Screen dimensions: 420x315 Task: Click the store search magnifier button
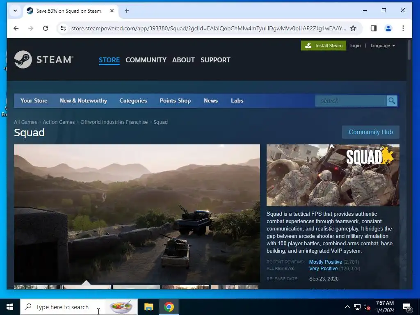pyautogui.click(x=392, y=101)
